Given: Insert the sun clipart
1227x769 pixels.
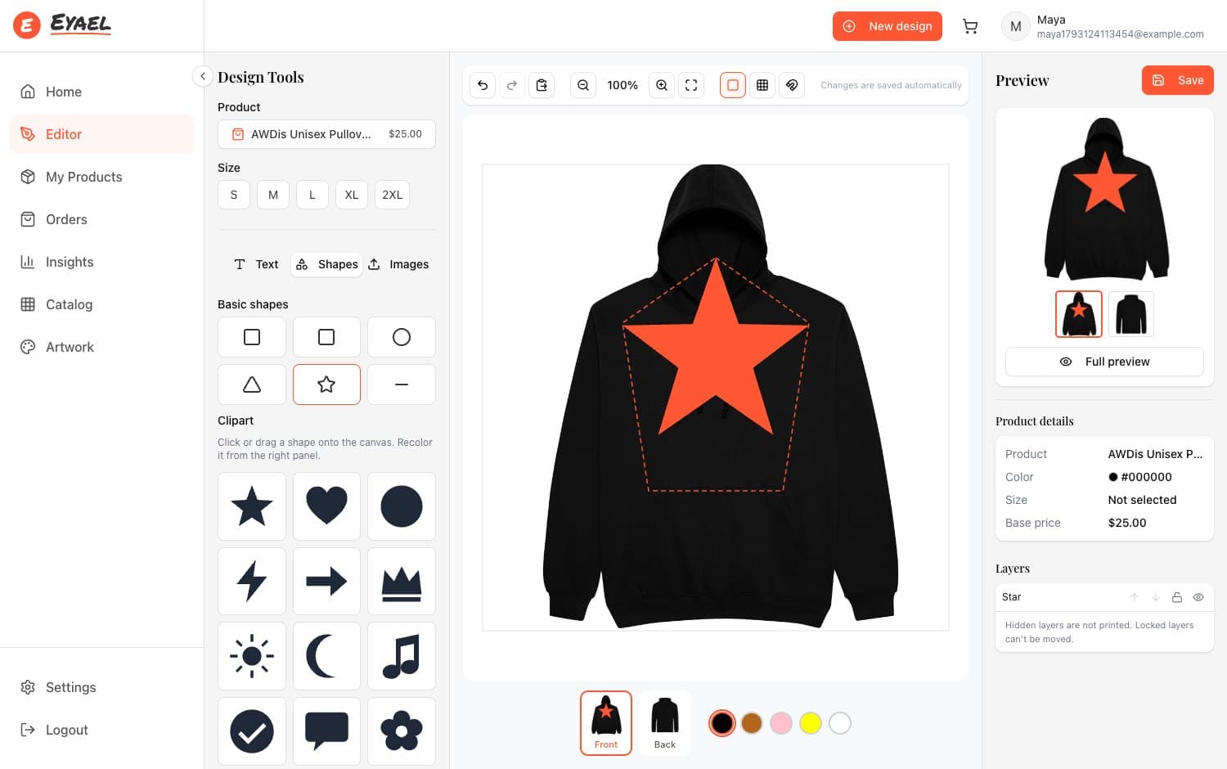Looking at the screenshot, I should 252,656.
